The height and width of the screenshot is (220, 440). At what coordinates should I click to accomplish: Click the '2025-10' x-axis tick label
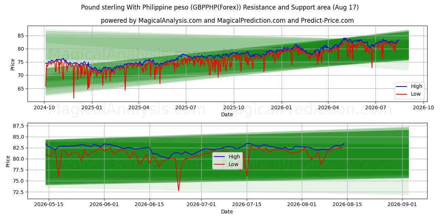point(234,108)
